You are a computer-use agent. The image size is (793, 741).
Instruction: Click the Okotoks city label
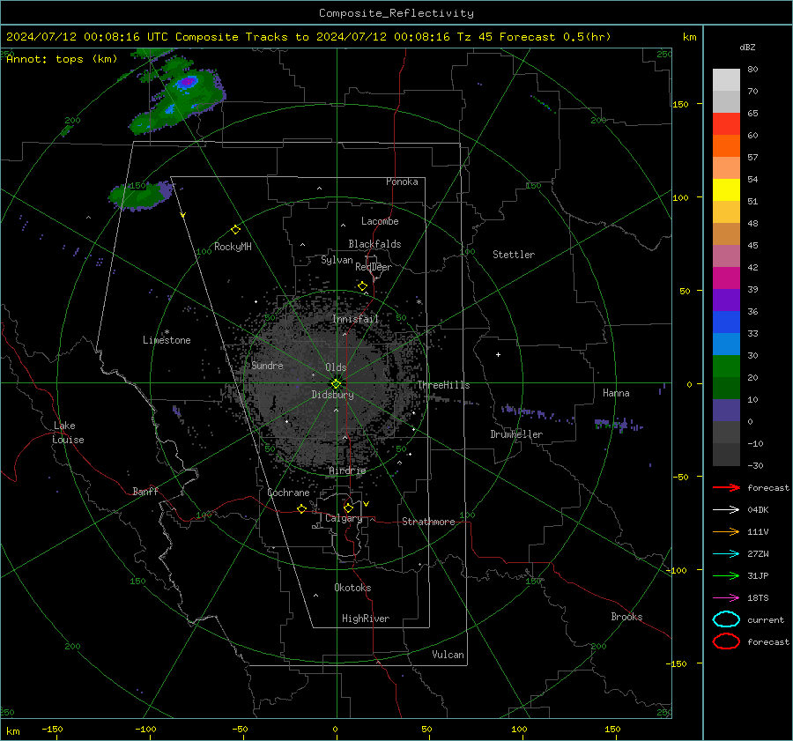point(352,588)
